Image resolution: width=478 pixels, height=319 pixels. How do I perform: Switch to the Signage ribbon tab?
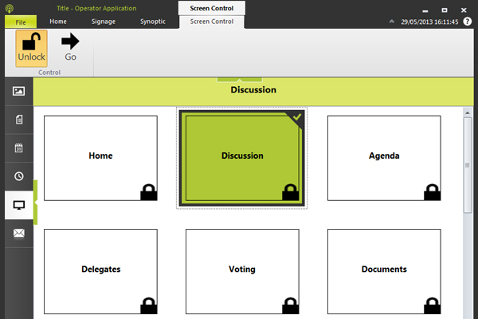point(104,22)
